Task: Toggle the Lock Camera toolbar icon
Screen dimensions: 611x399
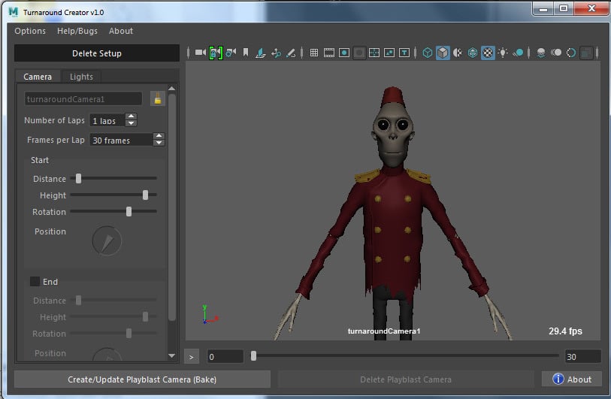Action: pyautogui.click(x=216, y=53)
